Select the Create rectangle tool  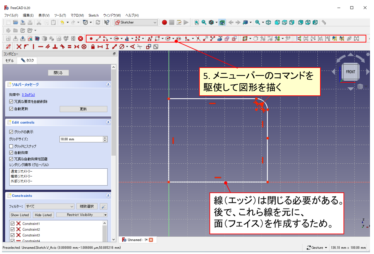point(157,38)
